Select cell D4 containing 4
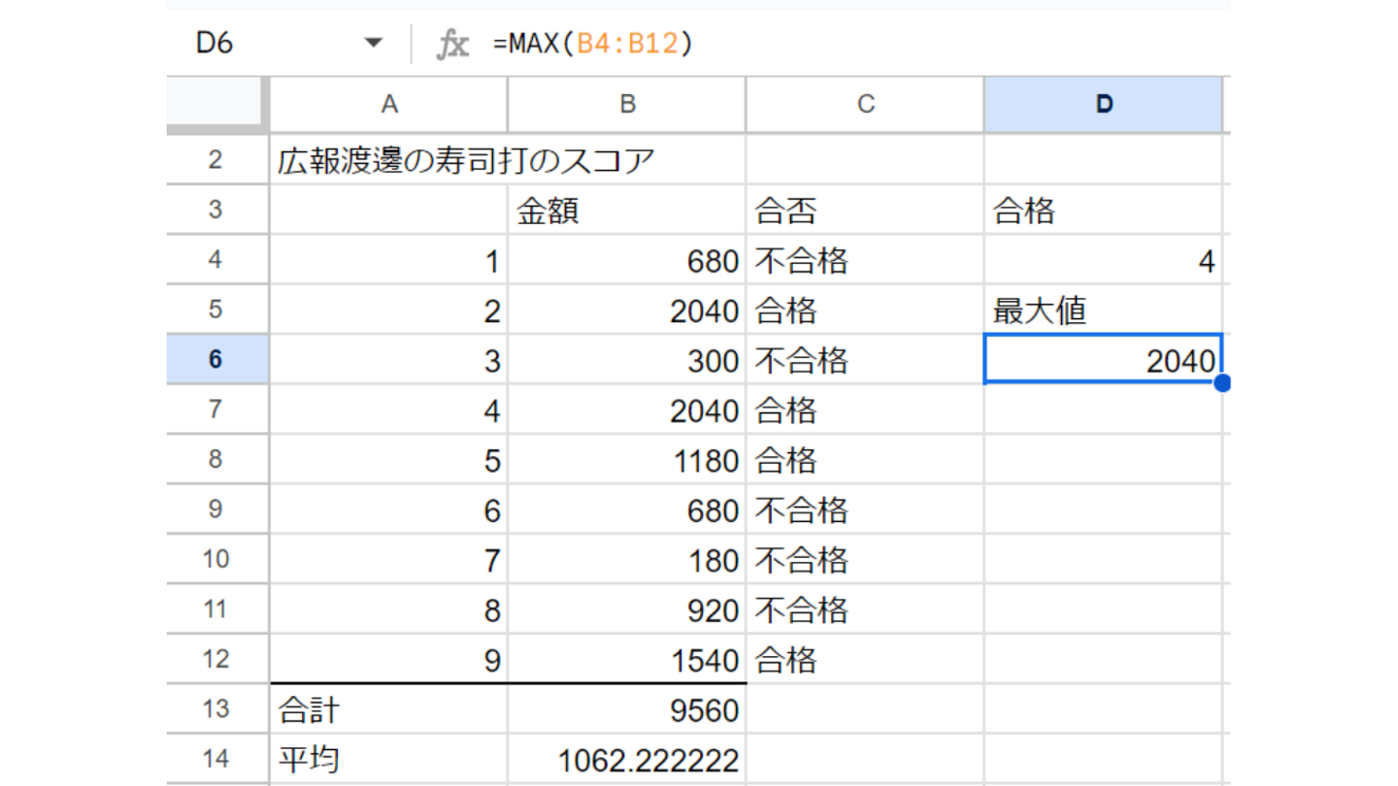The image size is (1398, 786). point(1103,261)
